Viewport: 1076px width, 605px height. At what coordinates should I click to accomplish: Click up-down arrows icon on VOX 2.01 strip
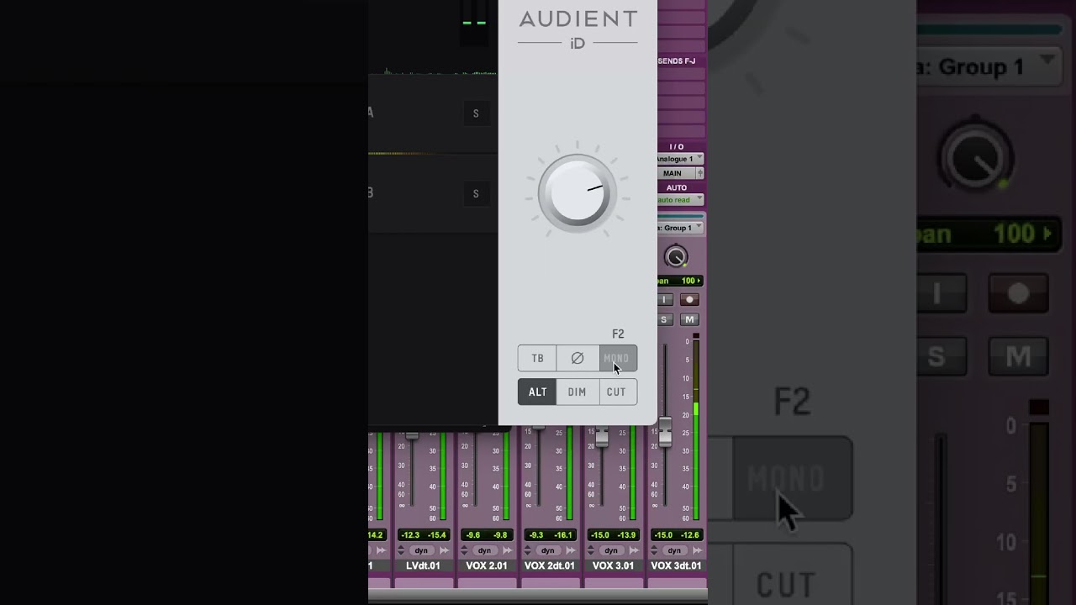pos(465,550)
